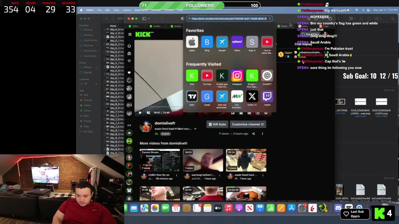Open Discord in the Dock
This screenshot has height=224, width=399.
(338, 208)
